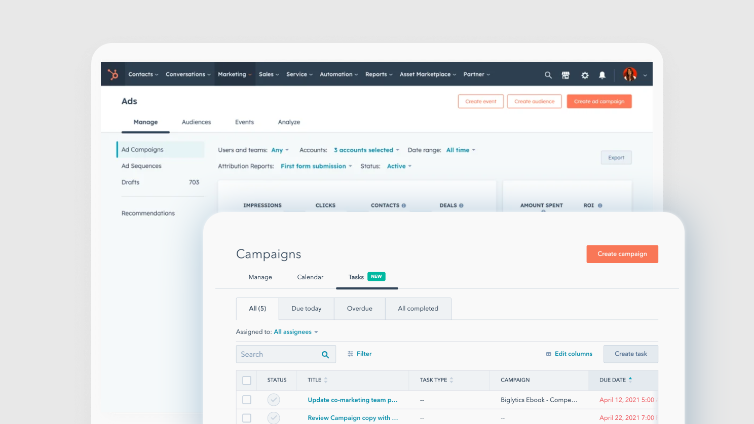Image resolution: width=754 pixels, height=424 pixels.
Task: Click the Export button
Action: pyautogui.click(x=616, y=158)
